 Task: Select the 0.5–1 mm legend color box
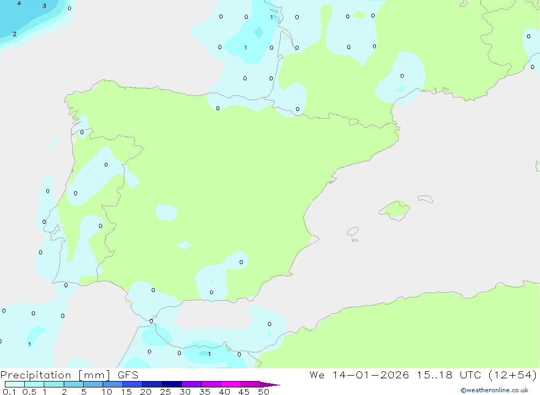point(34,384)
